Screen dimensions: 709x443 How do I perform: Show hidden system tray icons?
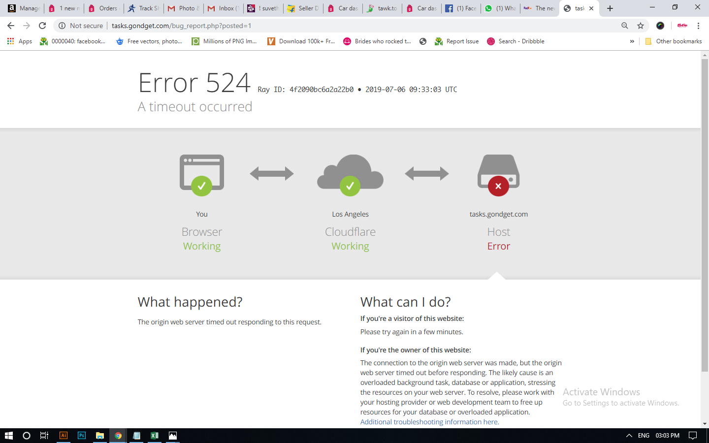629,436
